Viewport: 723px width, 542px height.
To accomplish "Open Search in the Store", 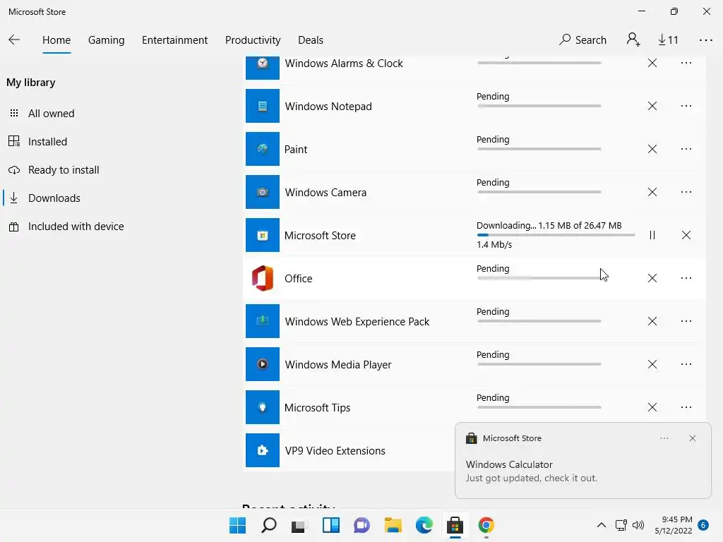I will [582, 40].
